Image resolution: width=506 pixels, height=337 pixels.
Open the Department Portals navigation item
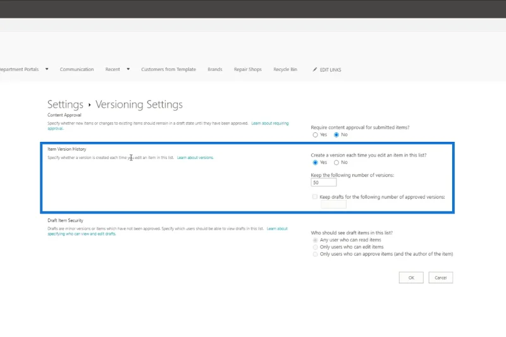[x=20, y=69]
